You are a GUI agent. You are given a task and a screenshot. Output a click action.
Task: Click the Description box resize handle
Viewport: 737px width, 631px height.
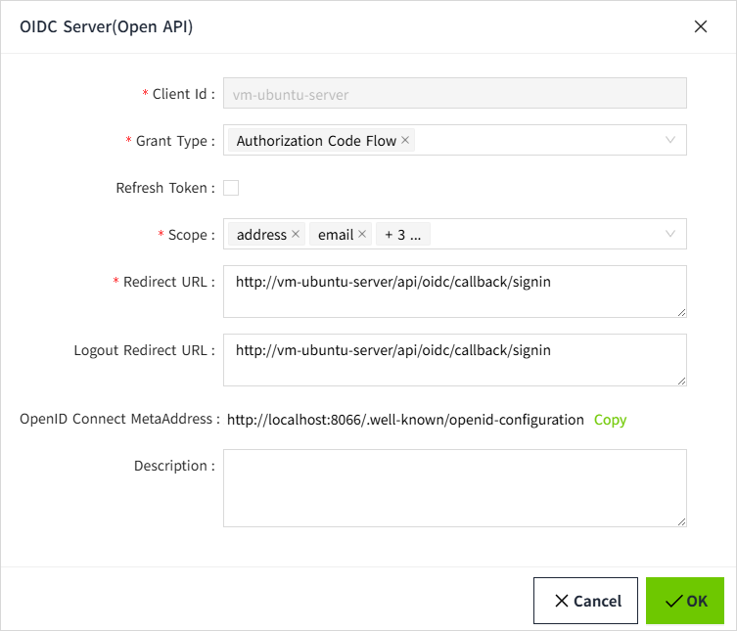[x=680, y=521]
